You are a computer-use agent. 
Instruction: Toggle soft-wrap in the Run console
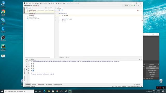point(29,66)
